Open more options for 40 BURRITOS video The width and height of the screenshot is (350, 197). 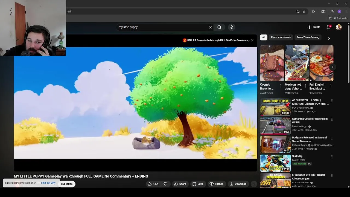pos(332,101)
